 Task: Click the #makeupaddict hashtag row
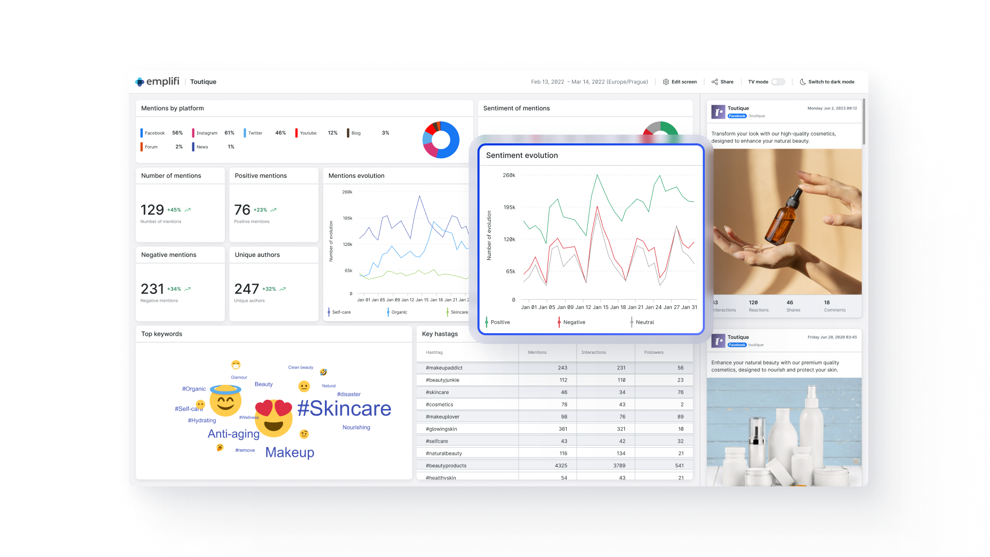555,368
